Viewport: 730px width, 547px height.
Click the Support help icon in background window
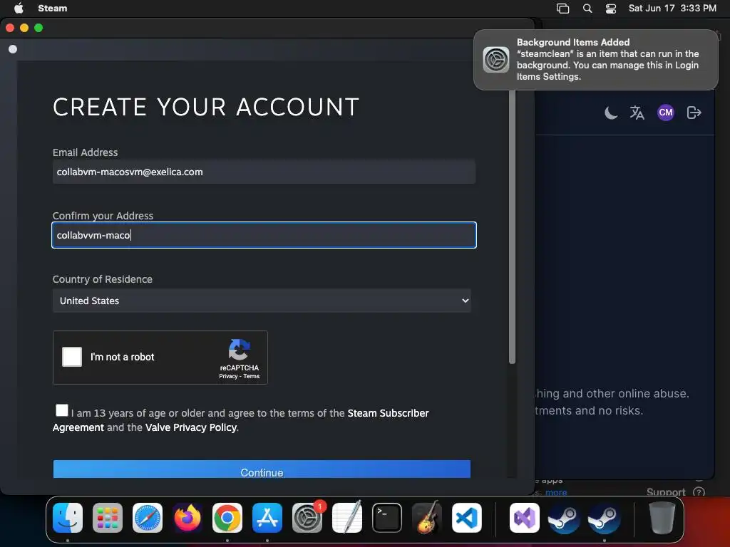(699, 491)
